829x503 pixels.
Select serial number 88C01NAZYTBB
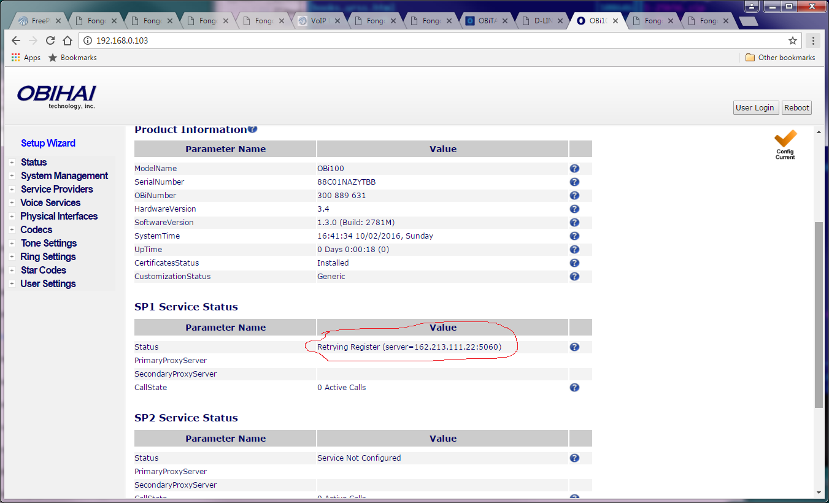[x=347, y=182]
